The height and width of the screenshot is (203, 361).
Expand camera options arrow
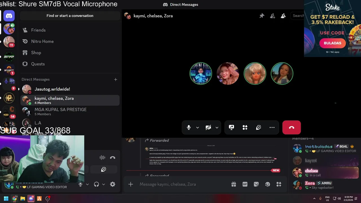(217, 127)
